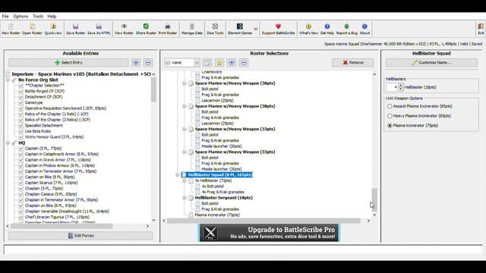Collapse the Hellblaster Squad node
The height and width of the screenshot is (273, 486).
[x=178, y=175]
